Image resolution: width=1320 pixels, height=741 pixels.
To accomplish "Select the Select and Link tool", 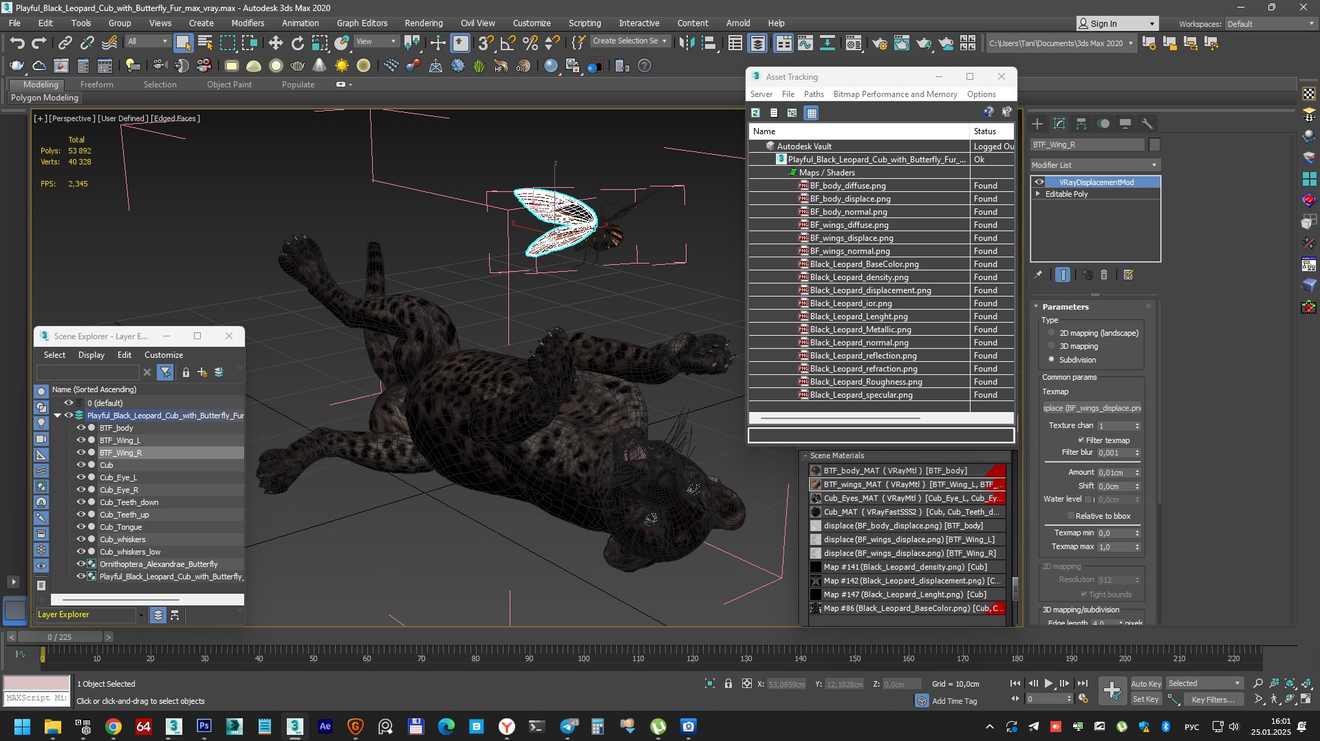I will (x=65, y=43).
